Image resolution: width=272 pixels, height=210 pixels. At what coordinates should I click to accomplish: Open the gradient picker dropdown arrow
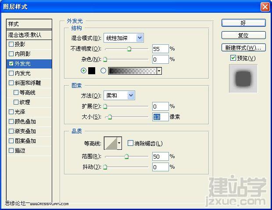tap(159, 71)
